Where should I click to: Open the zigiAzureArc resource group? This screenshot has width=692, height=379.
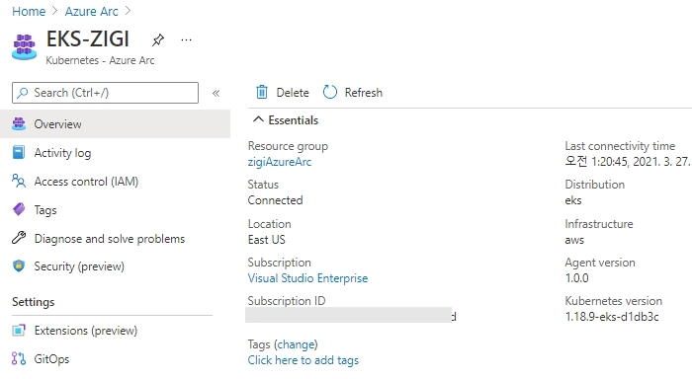280,162
